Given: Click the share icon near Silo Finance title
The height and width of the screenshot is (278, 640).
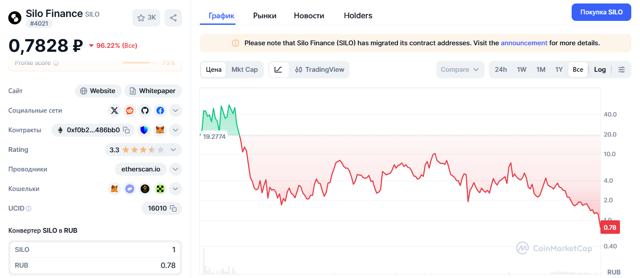Looking at the screenshot, I should pos(173,18).
